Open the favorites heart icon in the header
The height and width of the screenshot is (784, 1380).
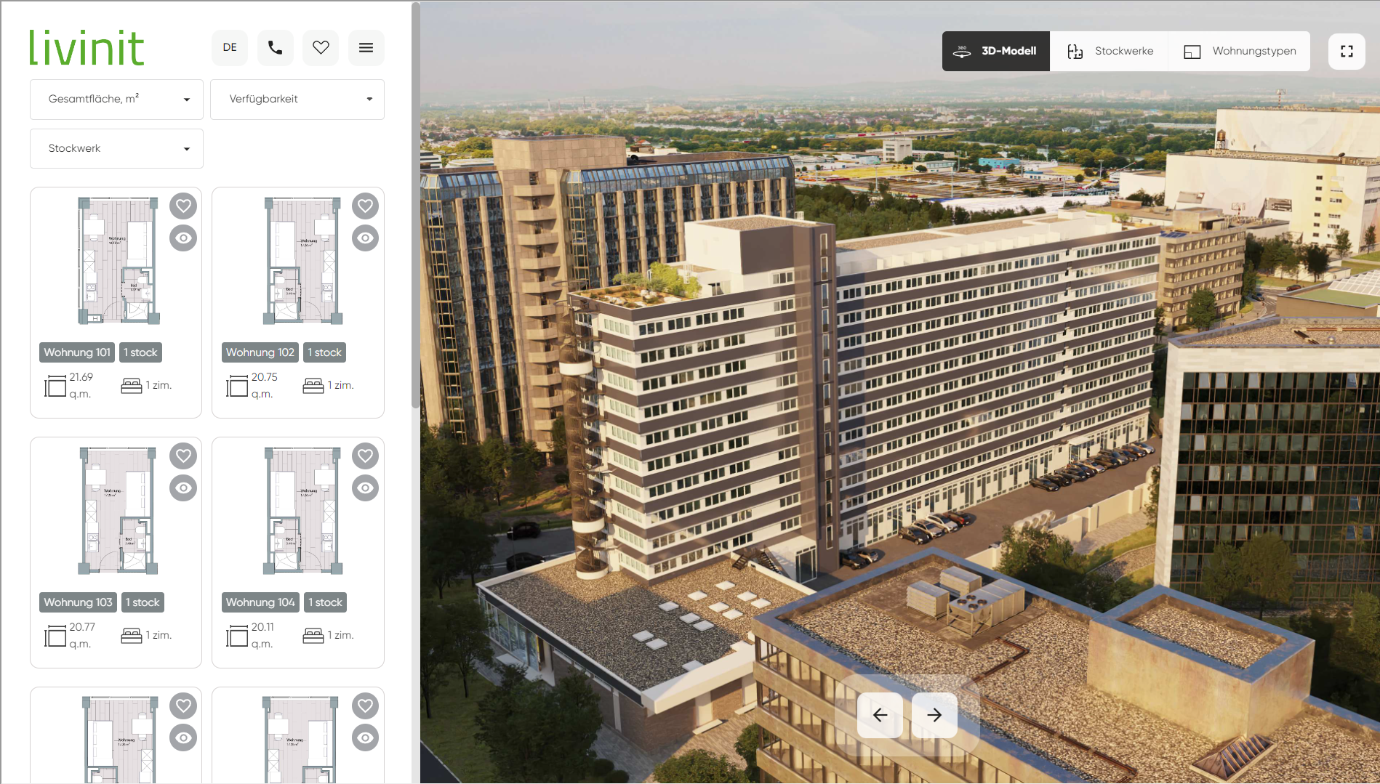point(321,47)
